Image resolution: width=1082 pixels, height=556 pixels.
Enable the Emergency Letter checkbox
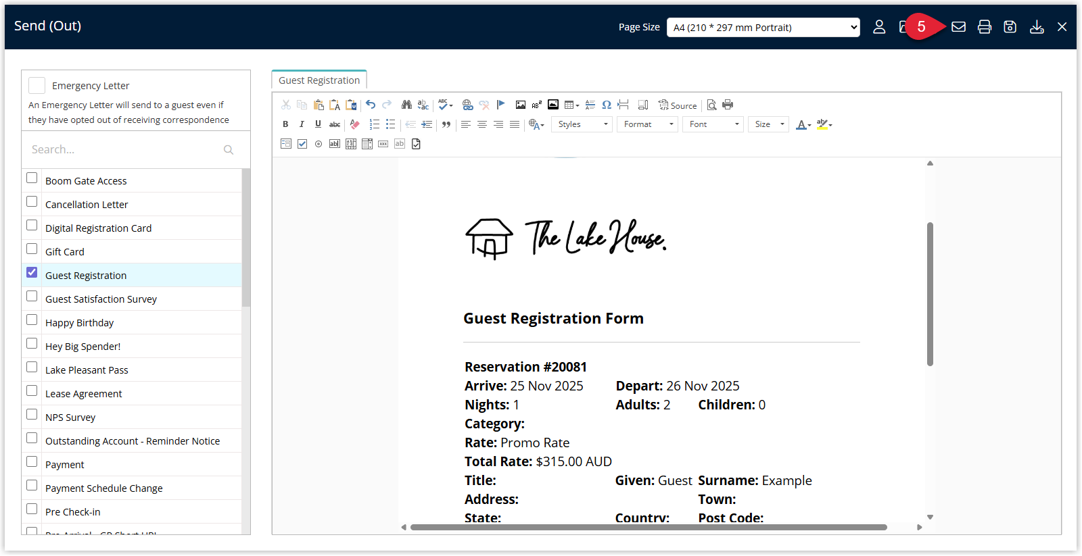coord(37,85)
